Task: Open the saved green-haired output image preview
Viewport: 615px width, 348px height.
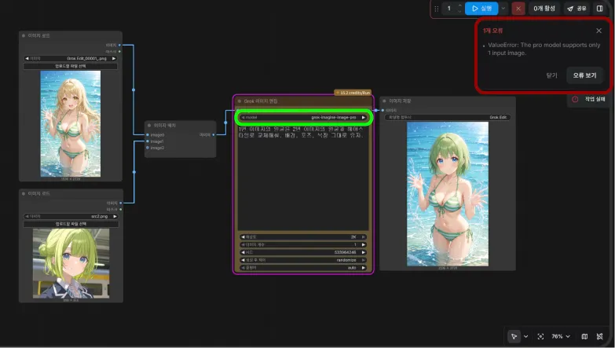Action: [448, 194]
